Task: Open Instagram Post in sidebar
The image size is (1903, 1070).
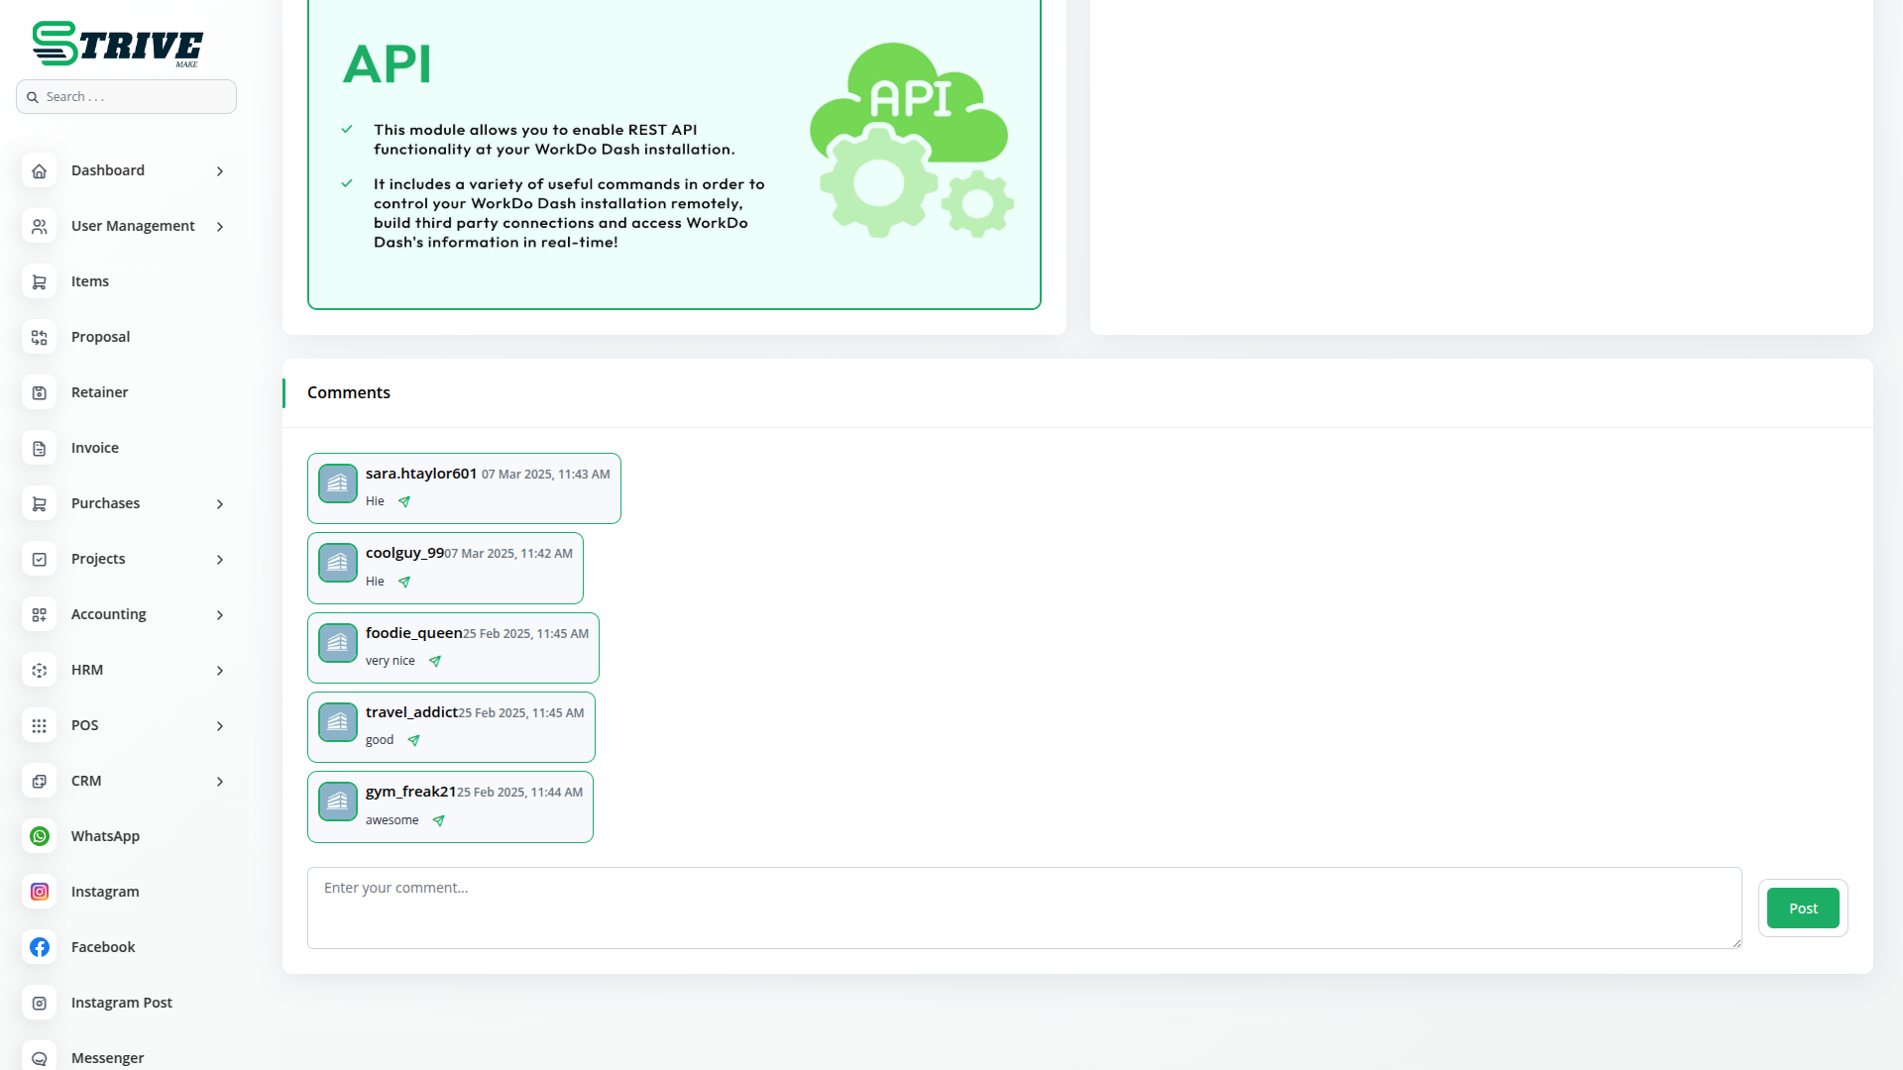Action: click(x=121, y=1003)
